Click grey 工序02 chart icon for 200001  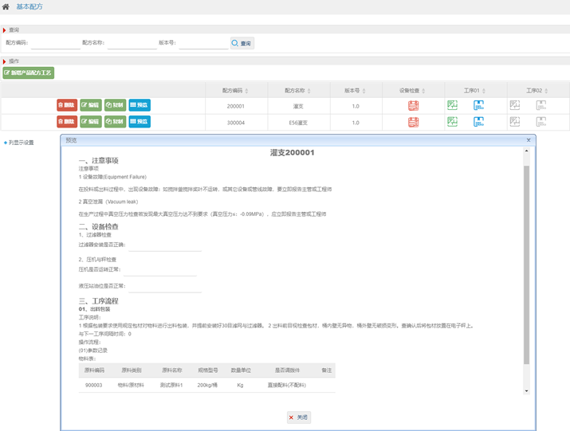tap(515, 105)
